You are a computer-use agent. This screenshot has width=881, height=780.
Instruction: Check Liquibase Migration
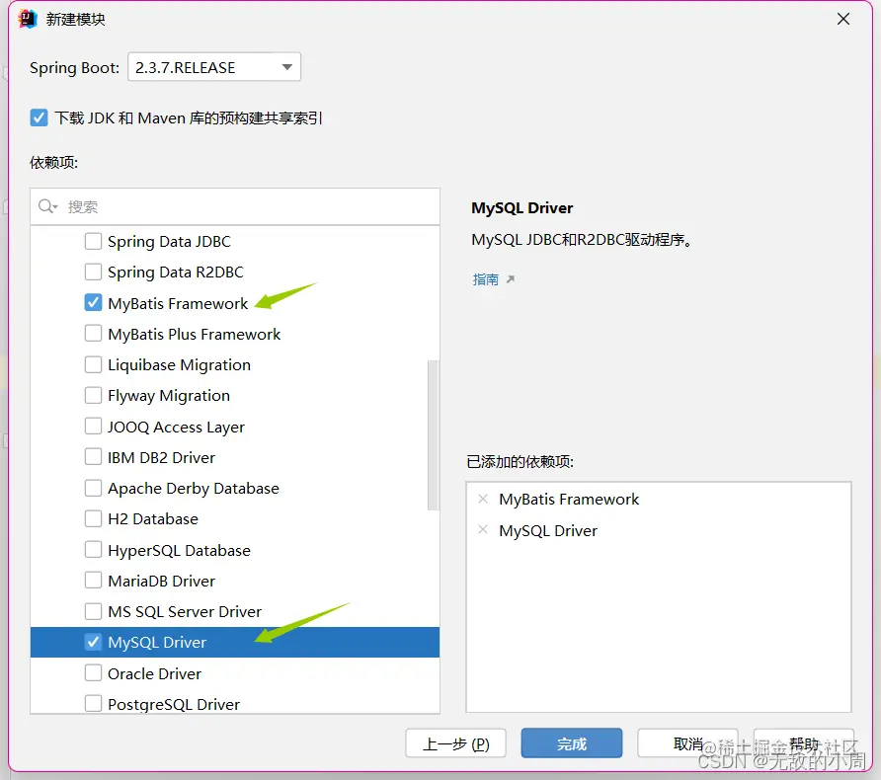[93, 364]
